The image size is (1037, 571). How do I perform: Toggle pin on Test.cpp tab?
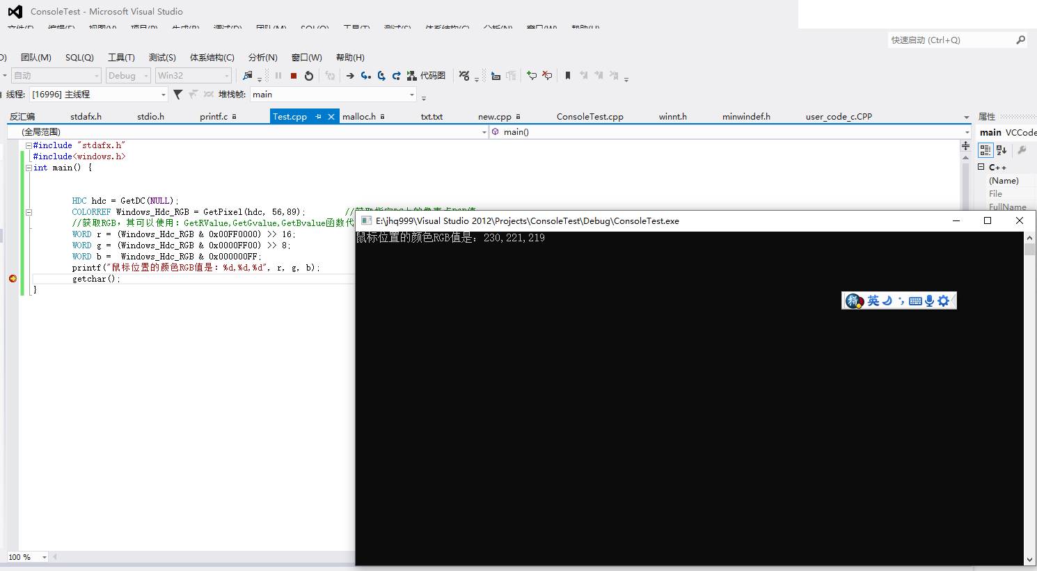(x=318, y=117)
